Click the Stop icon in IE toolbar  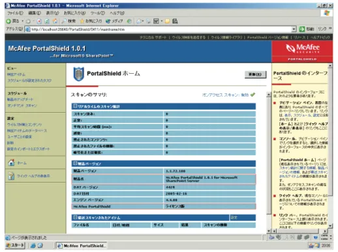click(39, 21)
